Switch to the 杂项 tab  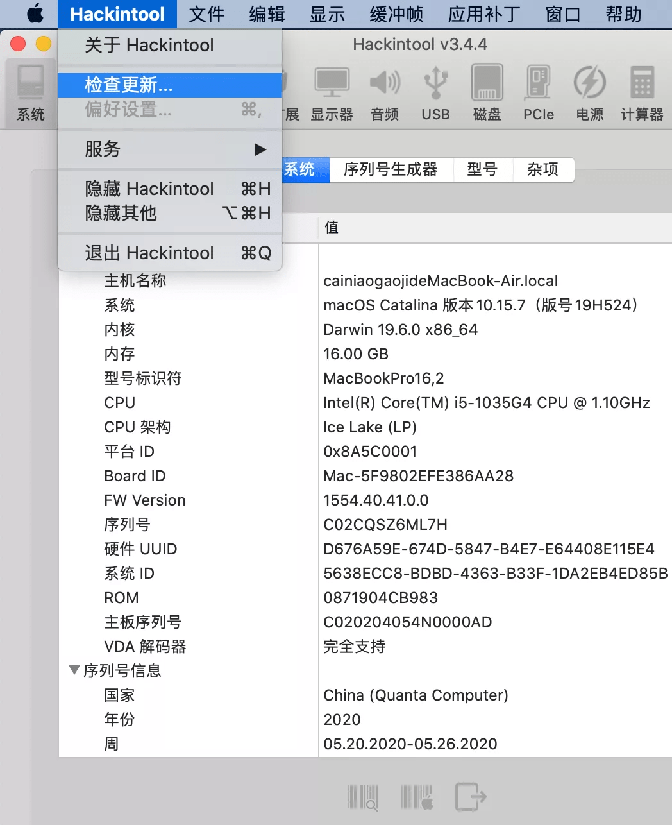pos(543,169)
